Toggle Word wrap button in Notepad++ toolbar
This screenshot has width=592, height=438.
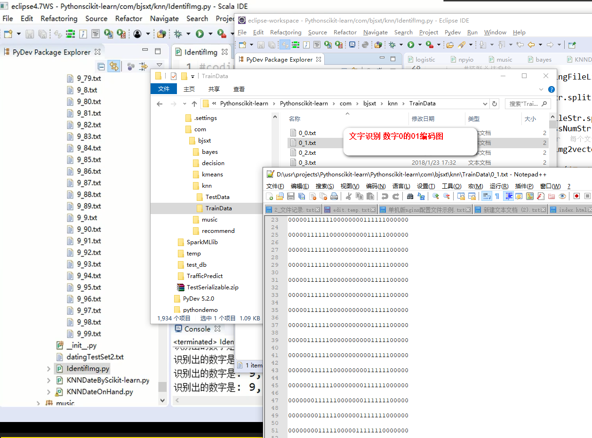coord(487,196)
